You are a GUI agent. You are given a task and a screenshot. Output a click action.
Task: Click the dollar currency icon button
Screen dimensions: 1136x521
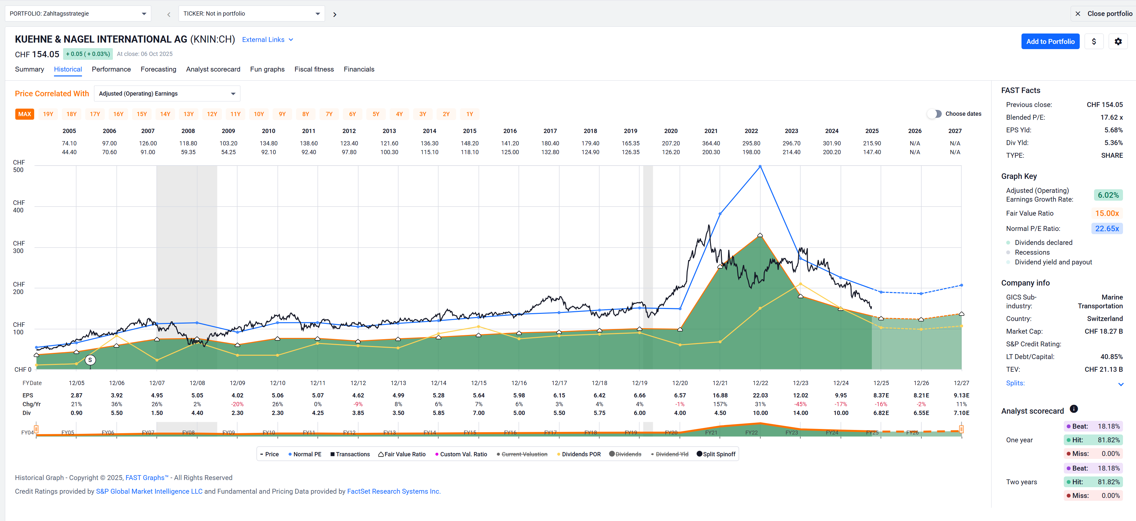click(x=1093, y=41)
